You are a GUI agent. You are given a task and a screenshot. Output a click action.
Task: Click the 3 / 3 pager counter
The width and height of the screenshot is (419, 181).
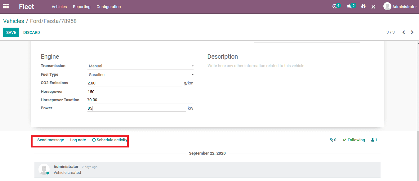coord(390,32)
